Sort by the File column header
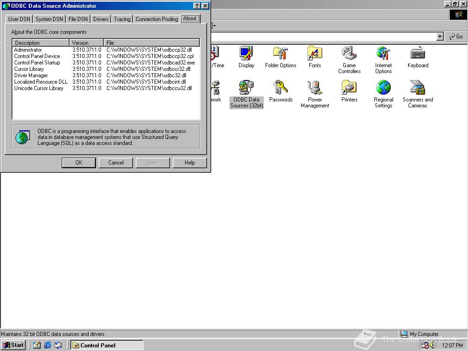The height and width of the screenshot is (351, 468). [152, 43]
